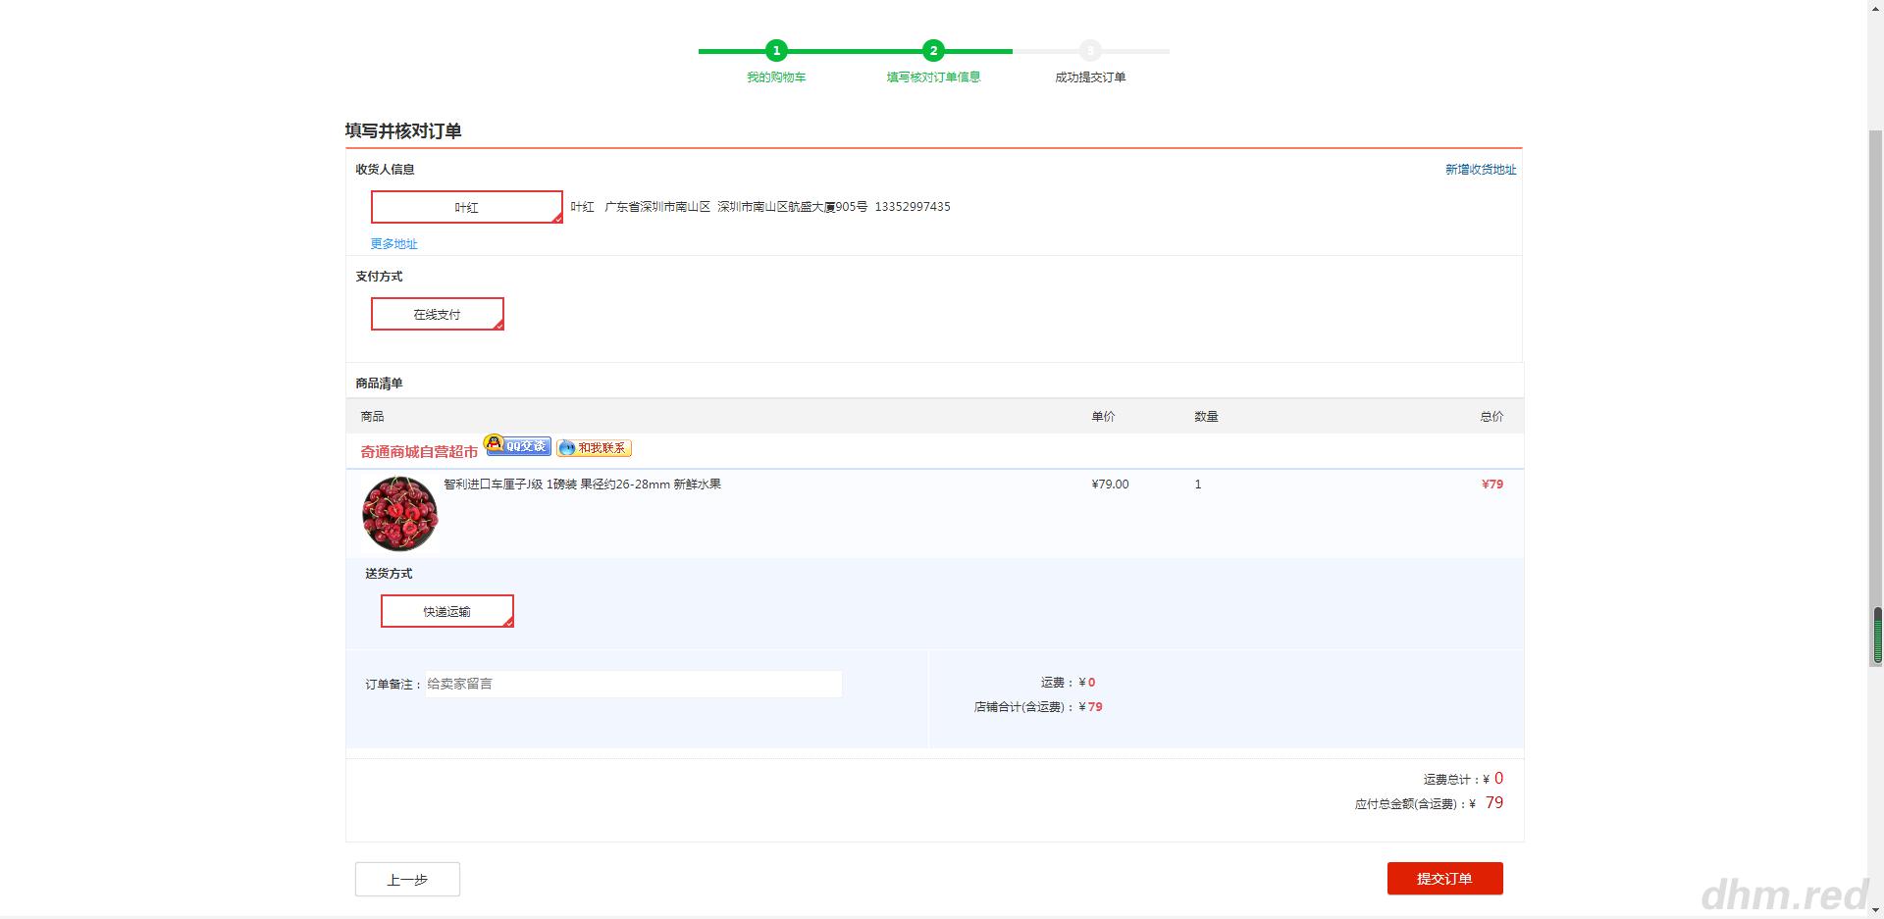Click the cherry product thumbnail
The height and width of the screenshot is (919, 1884).
(x=399, y=514)
